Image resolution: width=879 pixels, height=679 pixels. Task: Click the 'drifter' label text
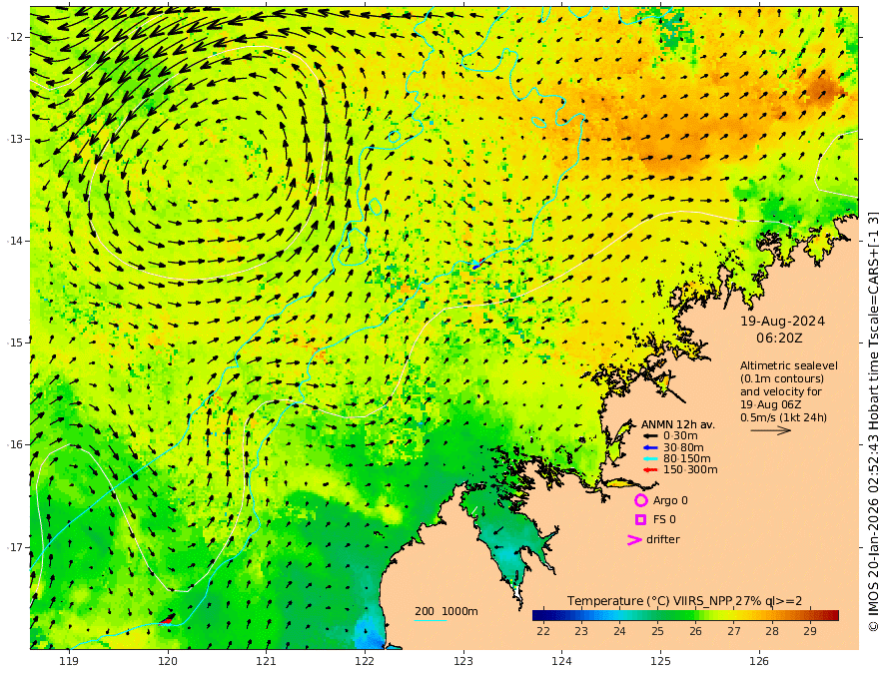tap(662, 539)
